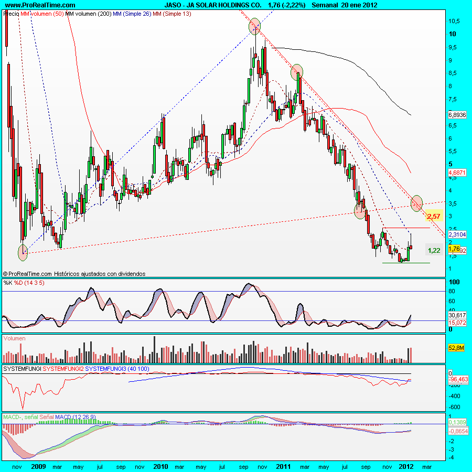Click the www.ProRealTime.com header text
The height and width of the screenshot is (472, 472).
pos(40,5)
